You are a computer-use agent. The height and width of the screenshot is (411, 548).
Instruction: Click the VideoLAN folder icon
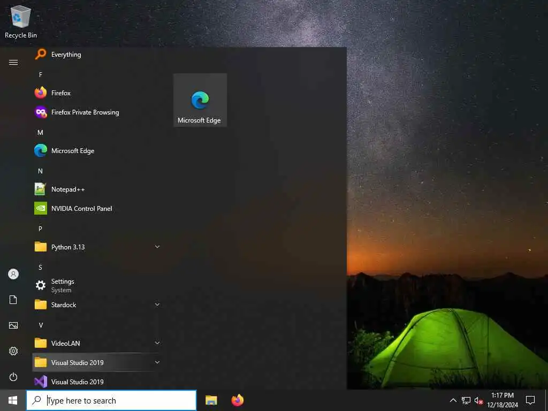click(41, 343)
